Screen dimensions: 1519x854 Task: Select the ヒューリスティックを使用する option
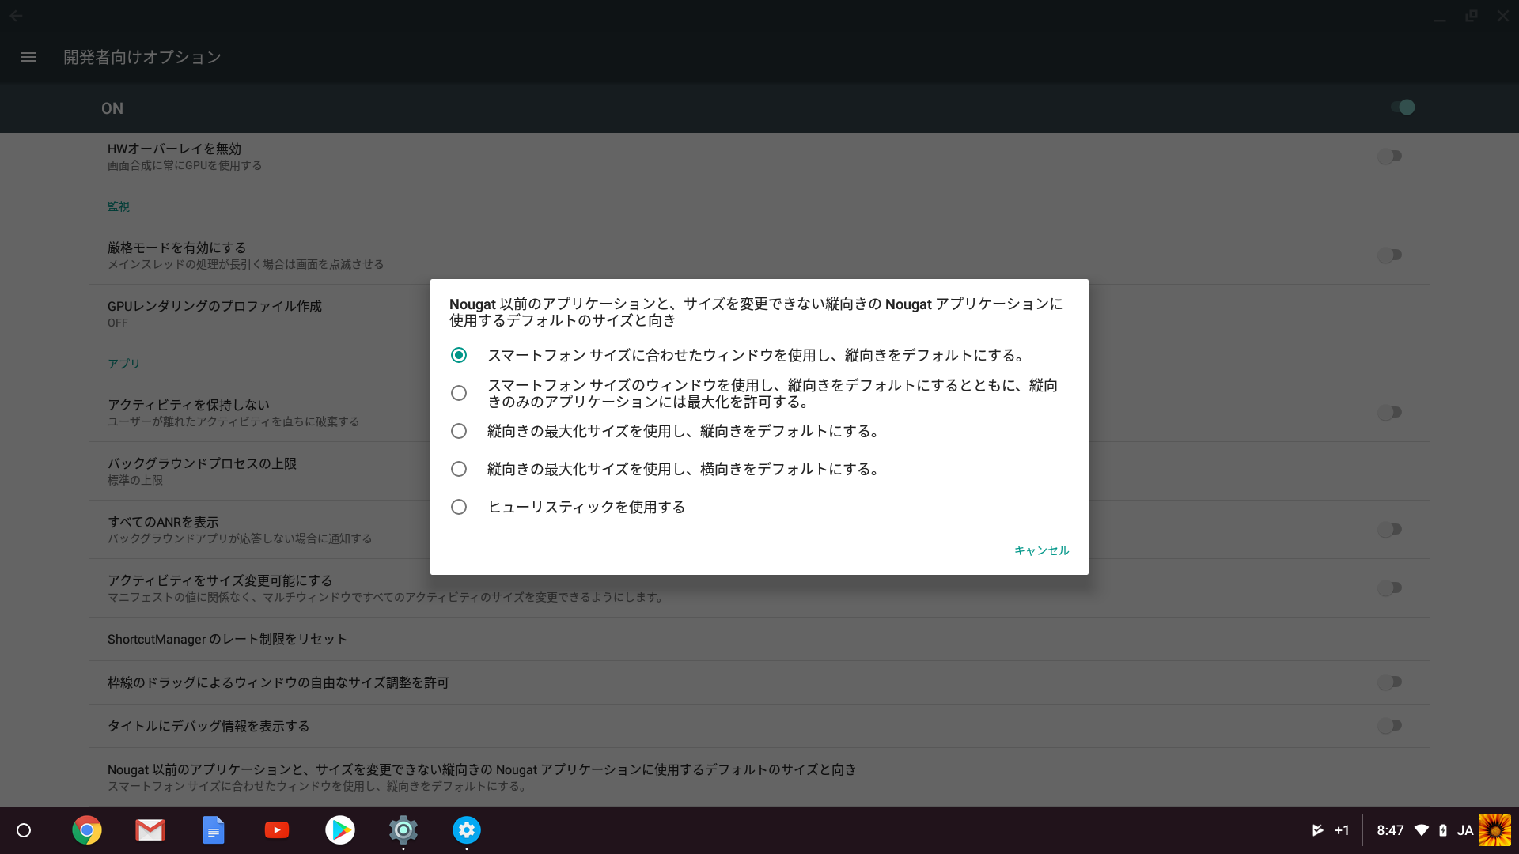click(459, 507)
